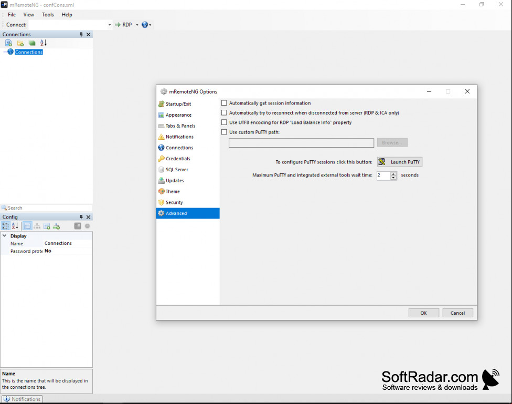This screenshot has width=512, height=404.
Task: Open the SQL Server options page
Action: point(177,170)
